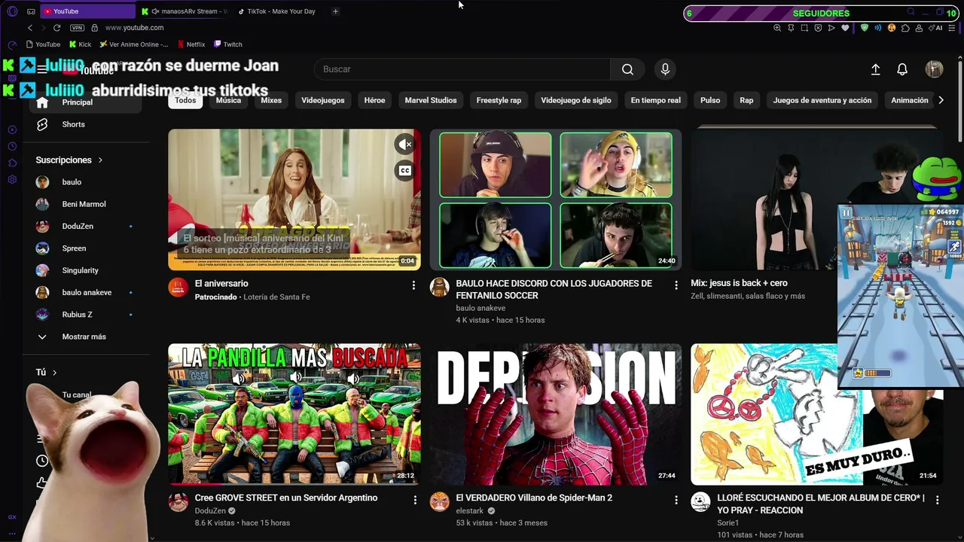Click the site padlock security icon
Image resolution: width=964 pixels, height=542 pixels.
[94, 28]
